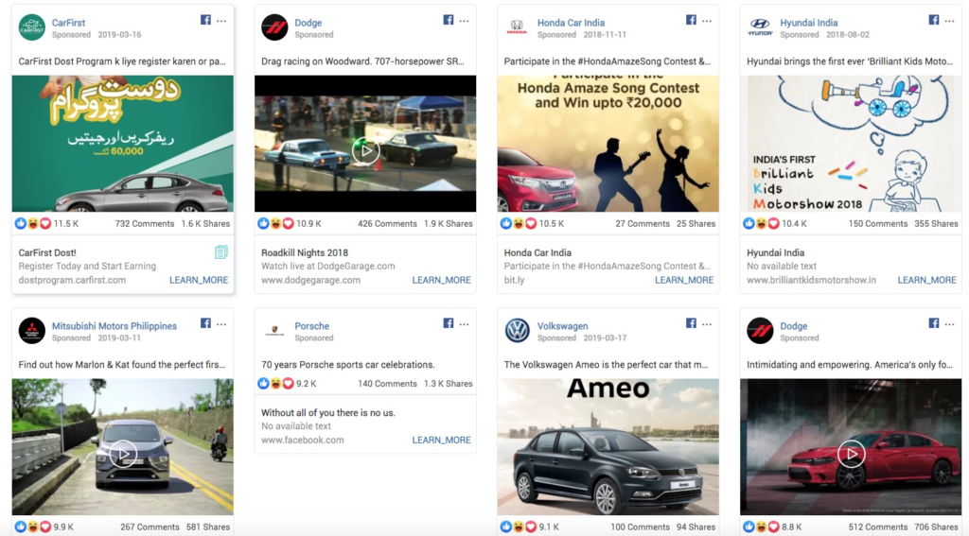The image size is (969, 536).
Task: Click the reaction emojis beside 8.8 K
Action: [762, 527]
